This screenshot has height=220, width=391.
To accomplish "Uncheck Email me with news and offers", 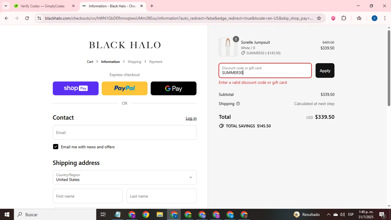I will (x=56, y=147).
